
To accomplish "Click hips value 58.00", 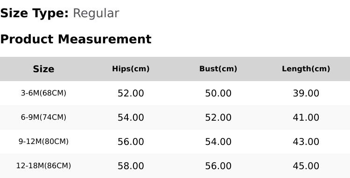I will [131, 166].
